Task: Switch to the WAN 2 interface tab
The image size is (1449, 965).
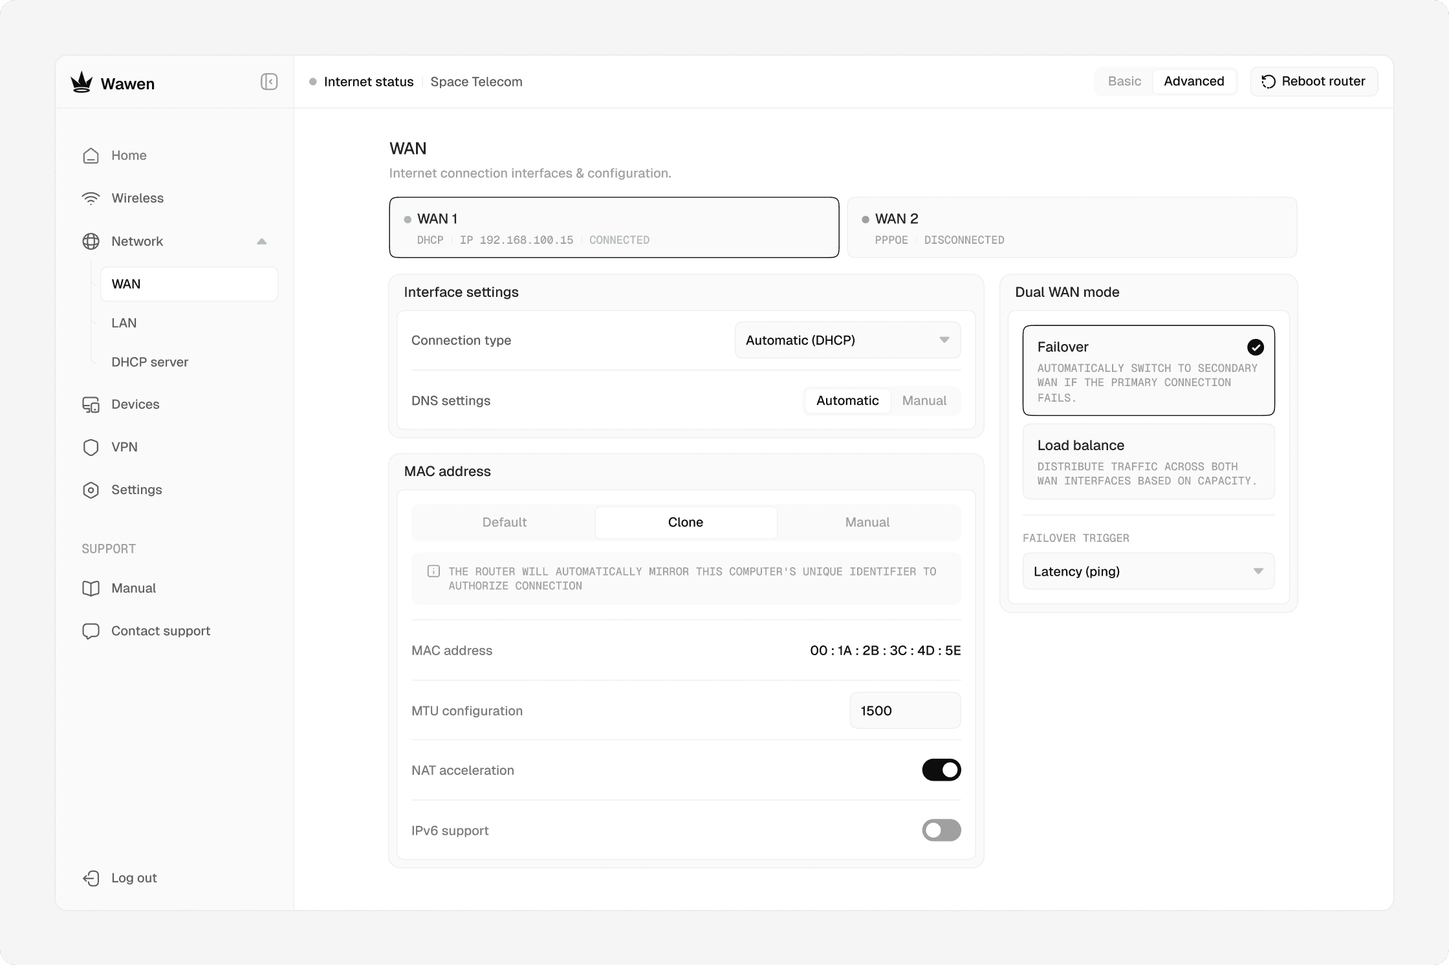Action: pos(1072,228)
